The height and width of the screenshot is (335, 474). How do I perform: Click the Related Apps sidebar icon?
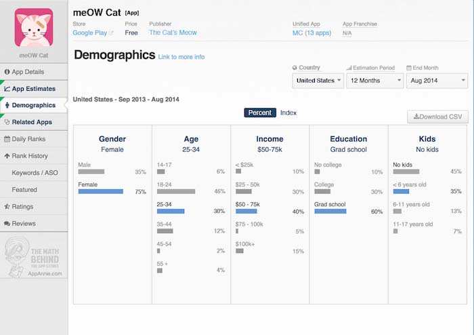click(7, 122)
